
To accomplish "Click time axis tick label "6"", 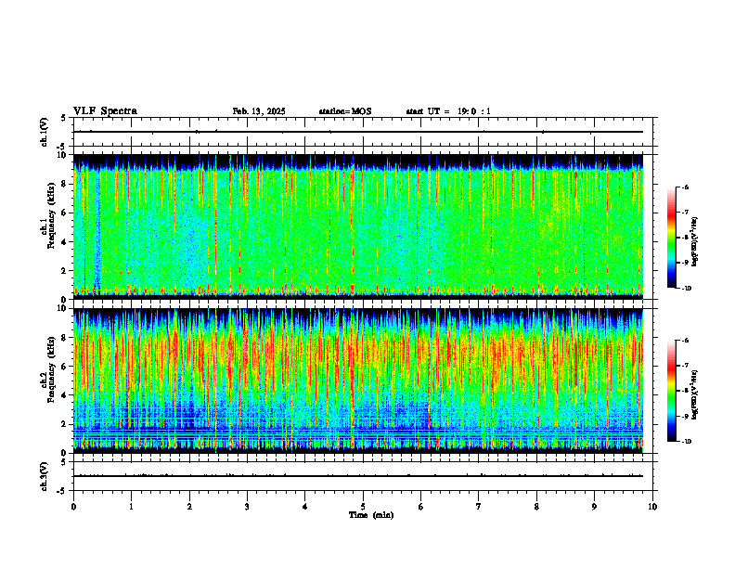I will [421, 507].
